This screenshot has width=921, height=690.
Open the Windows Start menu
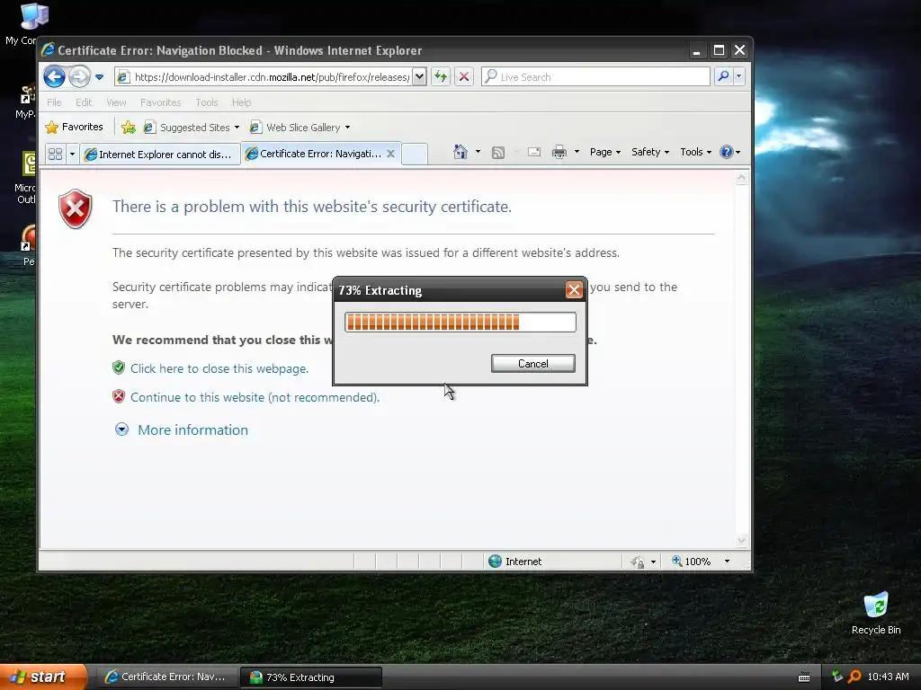pyautogui.click(x=42, y=677)
